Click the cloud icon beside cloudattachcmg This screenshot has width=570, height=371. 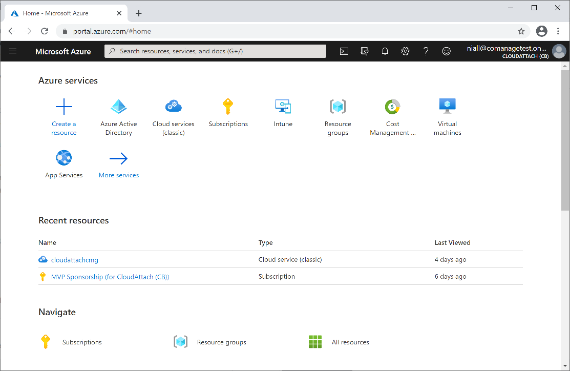coord(43,260)
